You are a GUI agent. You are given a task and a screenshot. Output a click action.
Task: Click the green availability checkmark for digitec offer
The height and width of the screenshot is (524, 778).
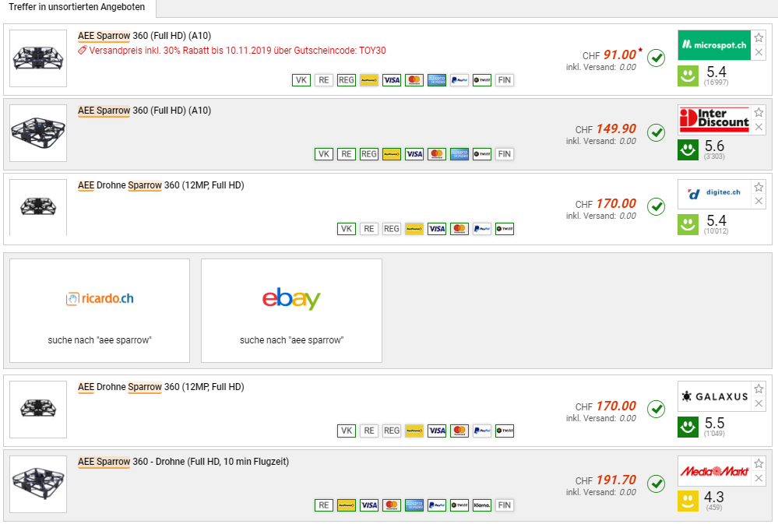[657, 207]
